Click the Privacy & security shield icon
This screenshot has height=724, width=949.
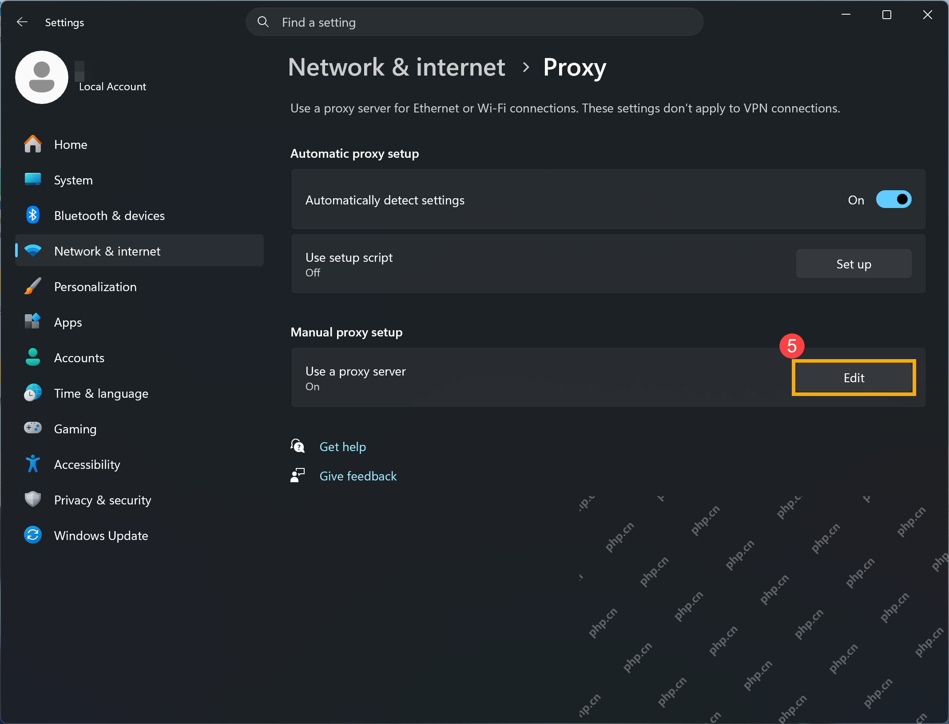click(x=33, y=500)
